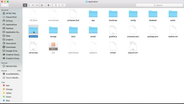
Task: Open brw00809292 shared computer
Action: (x=13, y=74)
